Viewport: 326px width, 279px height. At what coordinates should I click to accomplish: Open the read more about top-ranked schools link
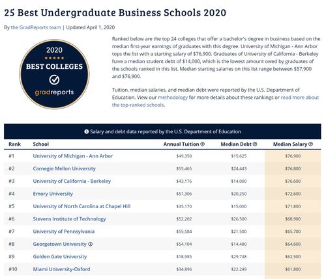[215, 101]
